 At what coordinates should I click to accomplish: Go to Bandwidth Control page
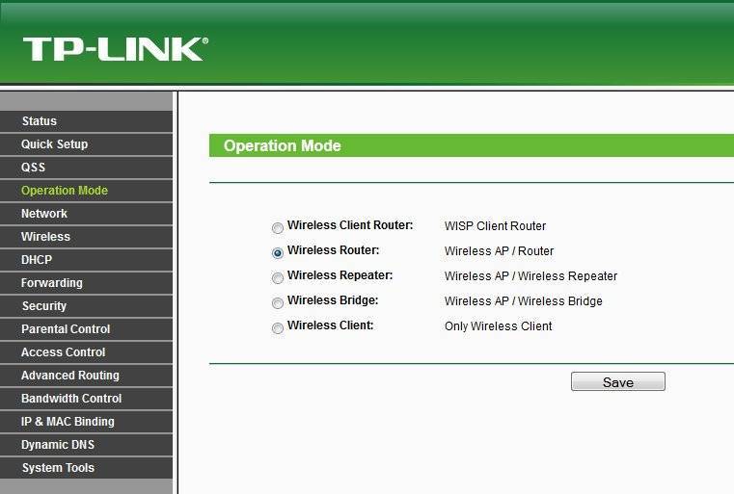point(86,399)
